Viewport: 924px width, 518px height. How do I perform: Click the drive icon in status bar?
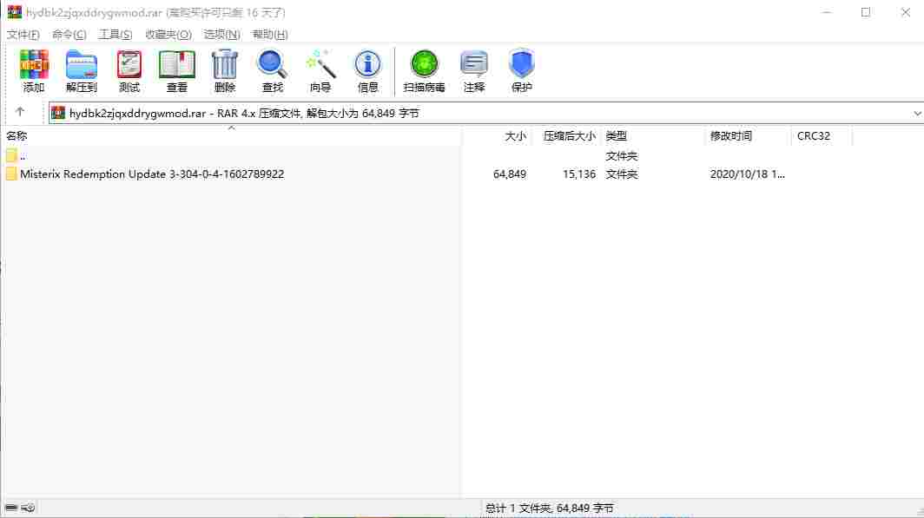click(x=11, y=508)
